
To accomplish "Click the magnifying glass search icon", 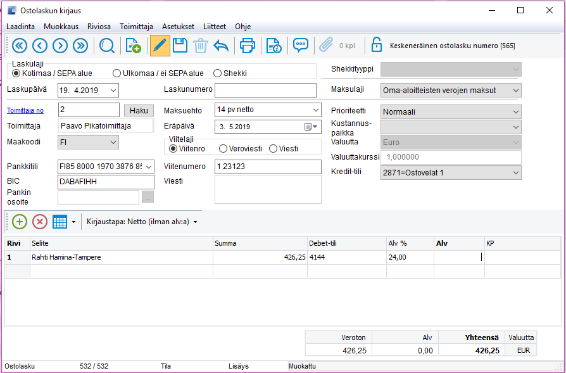I will (x=107, y=46).
